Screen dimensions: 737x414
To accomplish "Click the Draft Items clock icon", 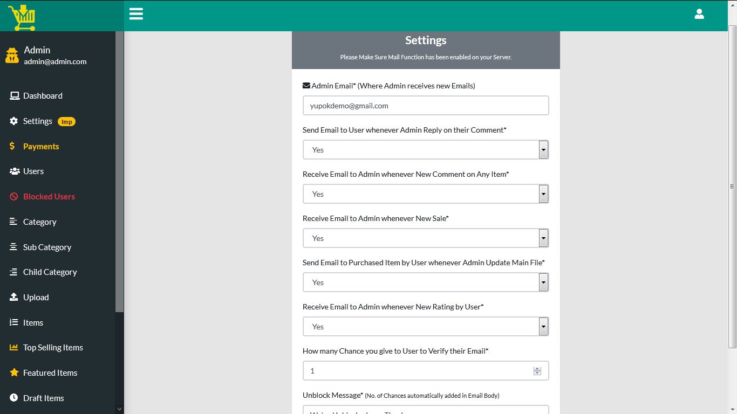I will pos(14,398).
